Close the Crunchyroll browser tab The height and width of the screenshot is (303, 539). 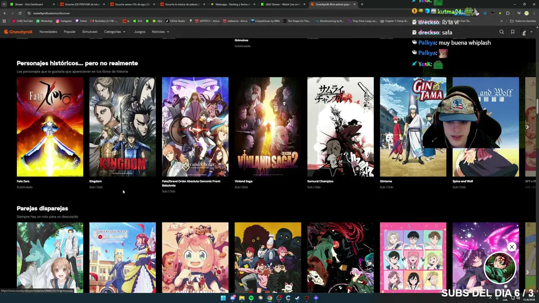click(x=355, y=4)
